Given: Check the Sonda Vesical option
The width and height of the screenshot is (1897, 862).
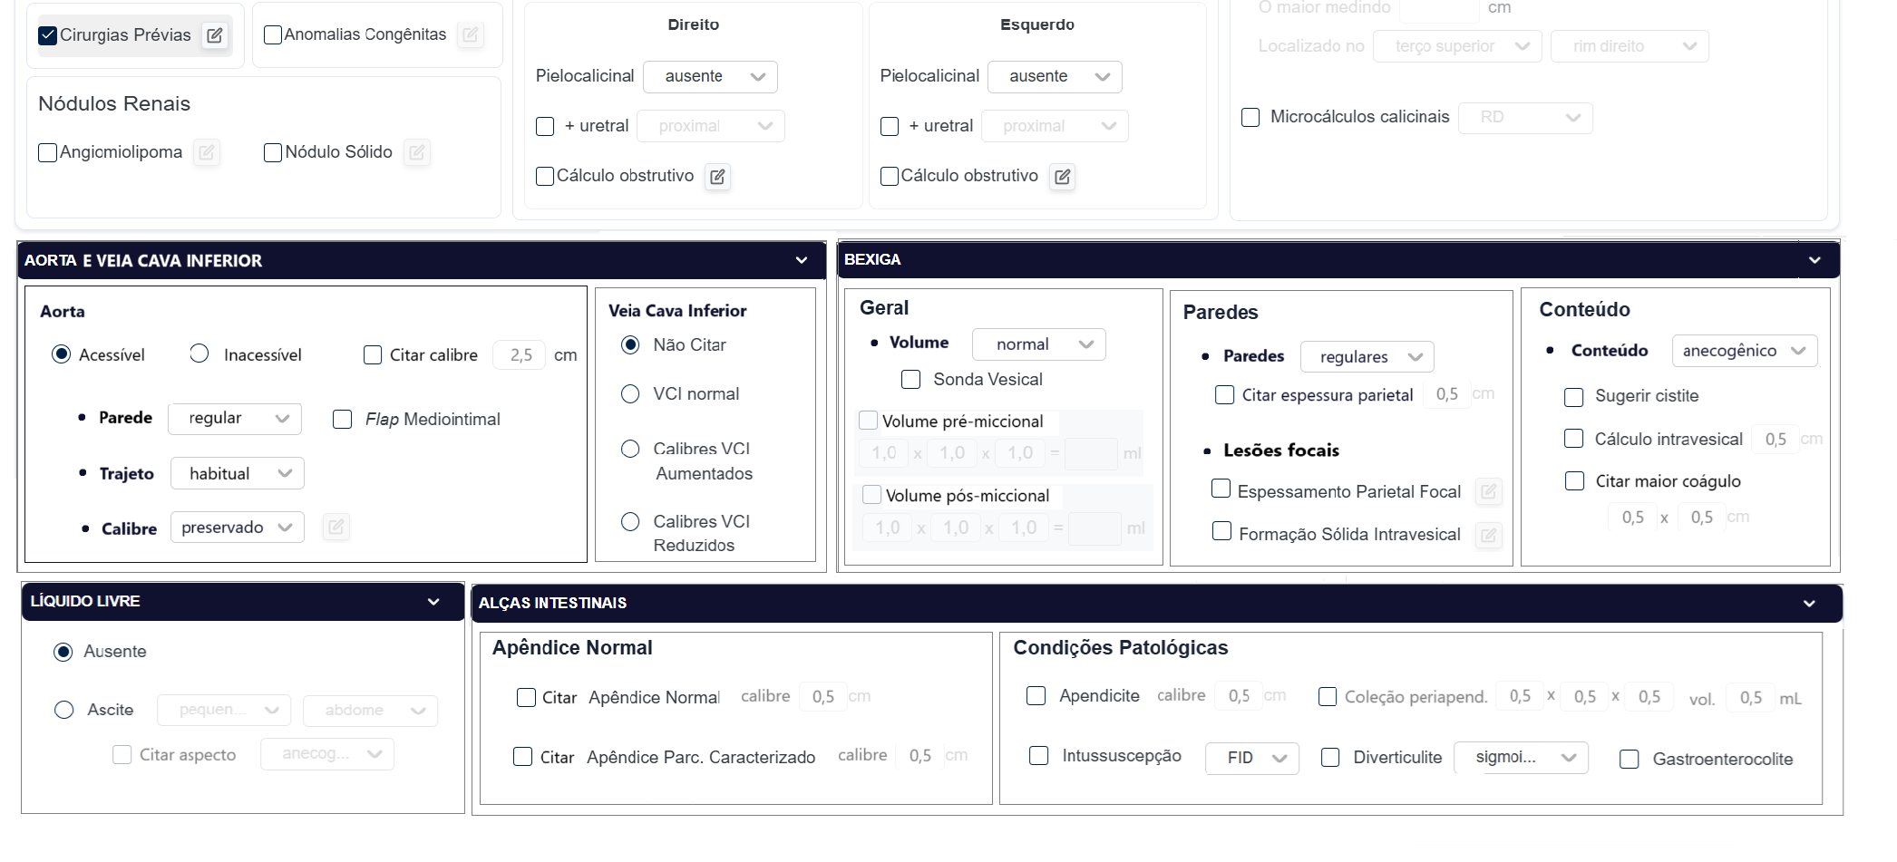Looking at the screenshot, I should [x=911, y=380].
